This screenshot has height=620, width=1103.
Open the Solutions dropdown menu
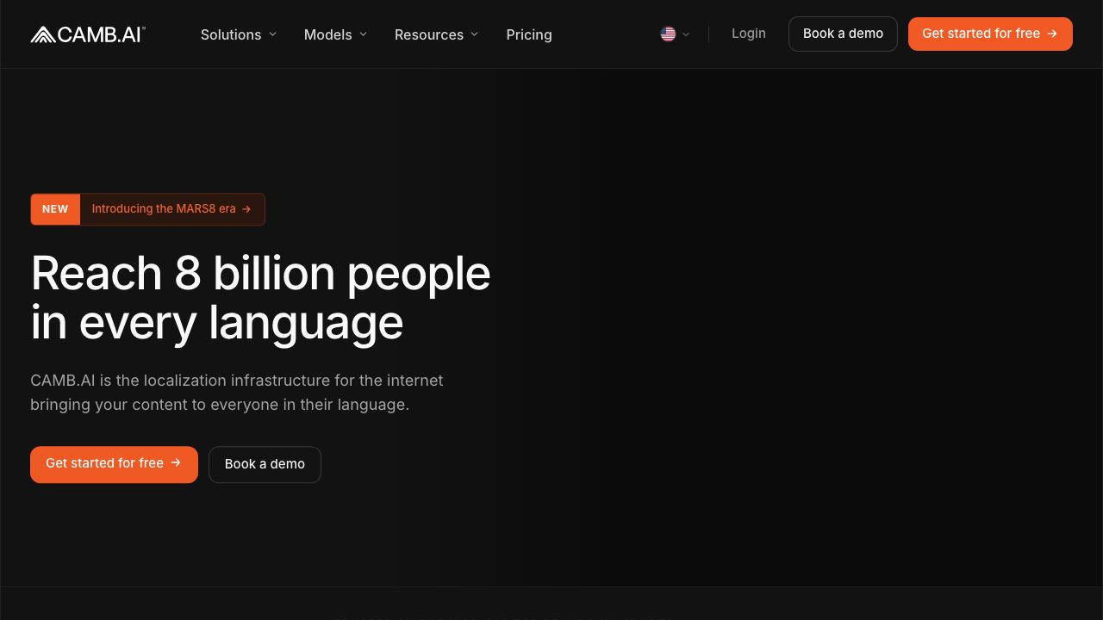tap(239, 34)
